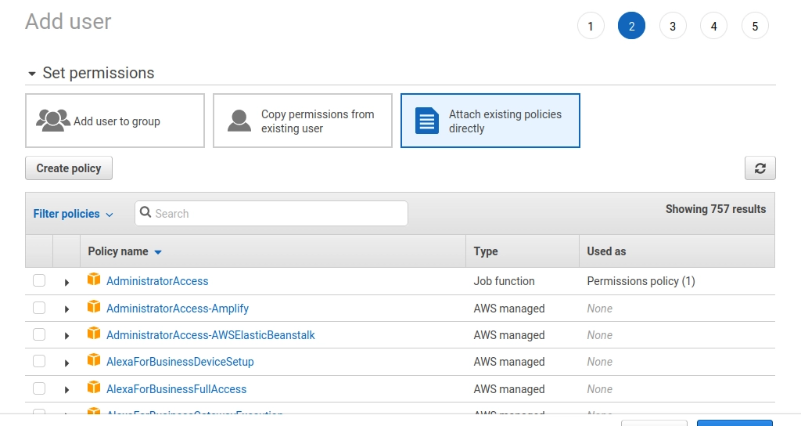This screenshot has height=426, width=801.
Task: Check the AdministratorAccess policy checkbox
Action: point(39,280)
